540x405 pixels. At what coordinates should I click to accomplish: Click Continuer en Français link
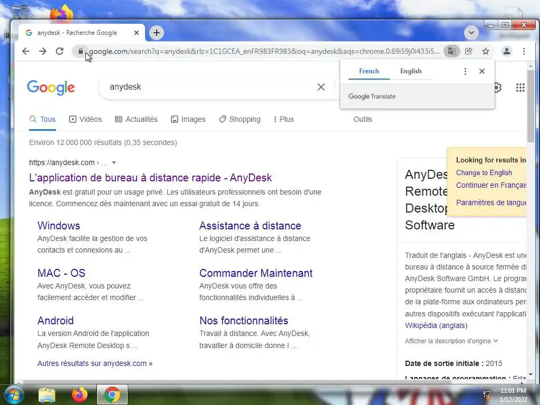point(491,185)
